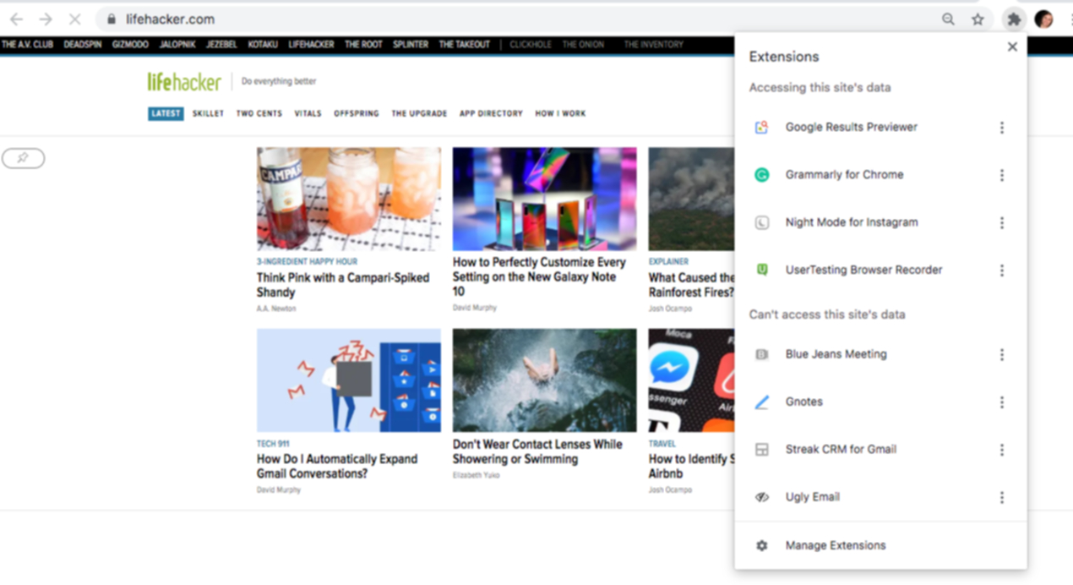1073x585 pixels.
Task: Click the Blue Jeans Meeting icon
Action: point(761,354)
